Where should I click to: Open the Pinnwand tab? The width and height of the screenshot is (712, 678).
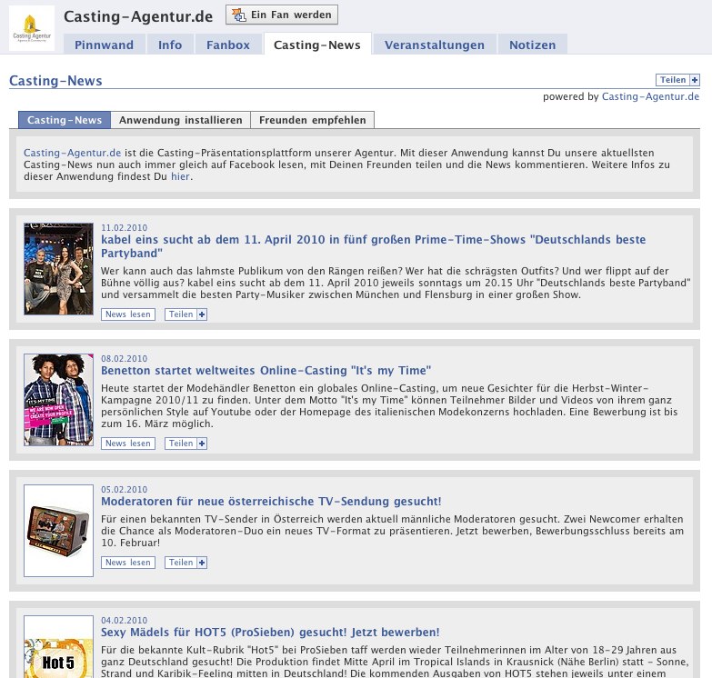(x=104, y=45)
